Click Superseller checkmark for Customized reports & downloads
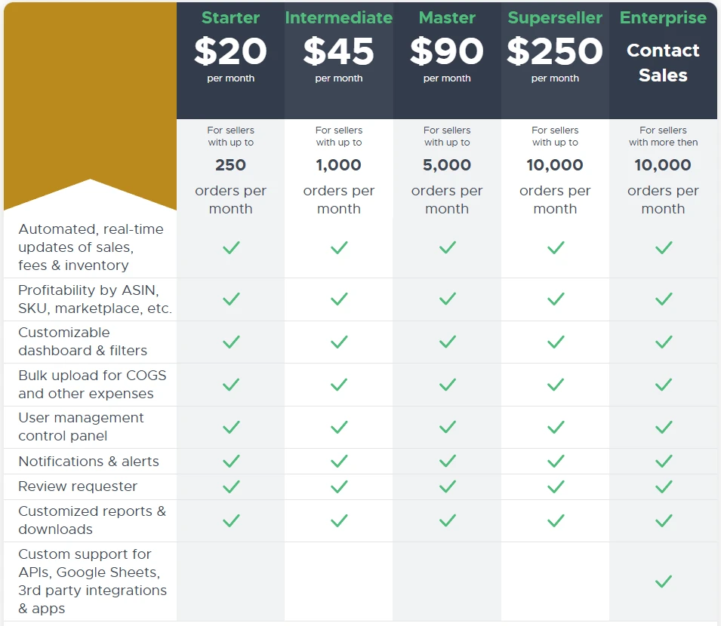The image size is (721, 626). 556,520
